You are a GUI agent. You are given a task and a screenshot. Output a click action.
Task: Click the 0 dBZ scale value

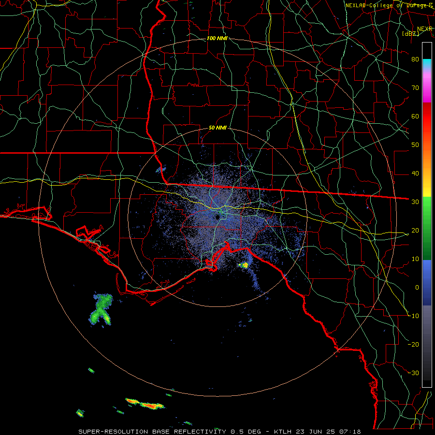click(417, 288)
